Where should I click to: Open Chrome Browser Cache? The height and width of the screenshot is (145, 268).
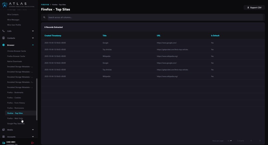tap(16, 51)
